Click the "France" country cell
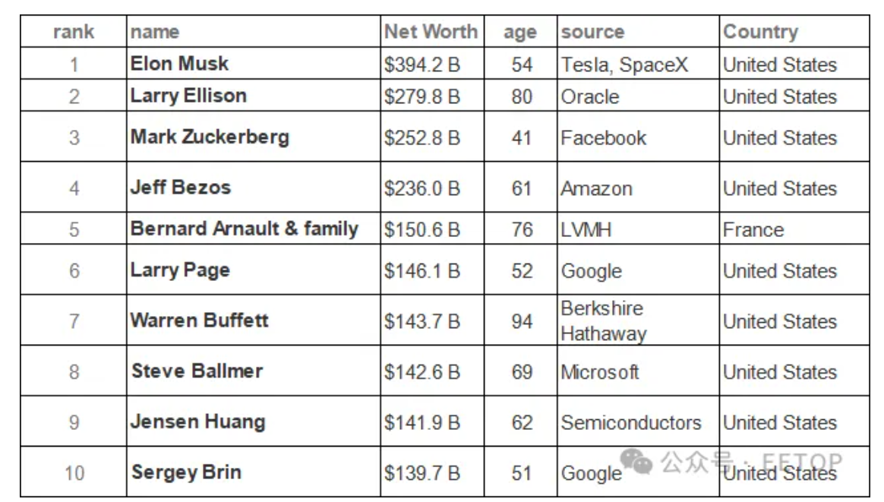 pos(753,229)
